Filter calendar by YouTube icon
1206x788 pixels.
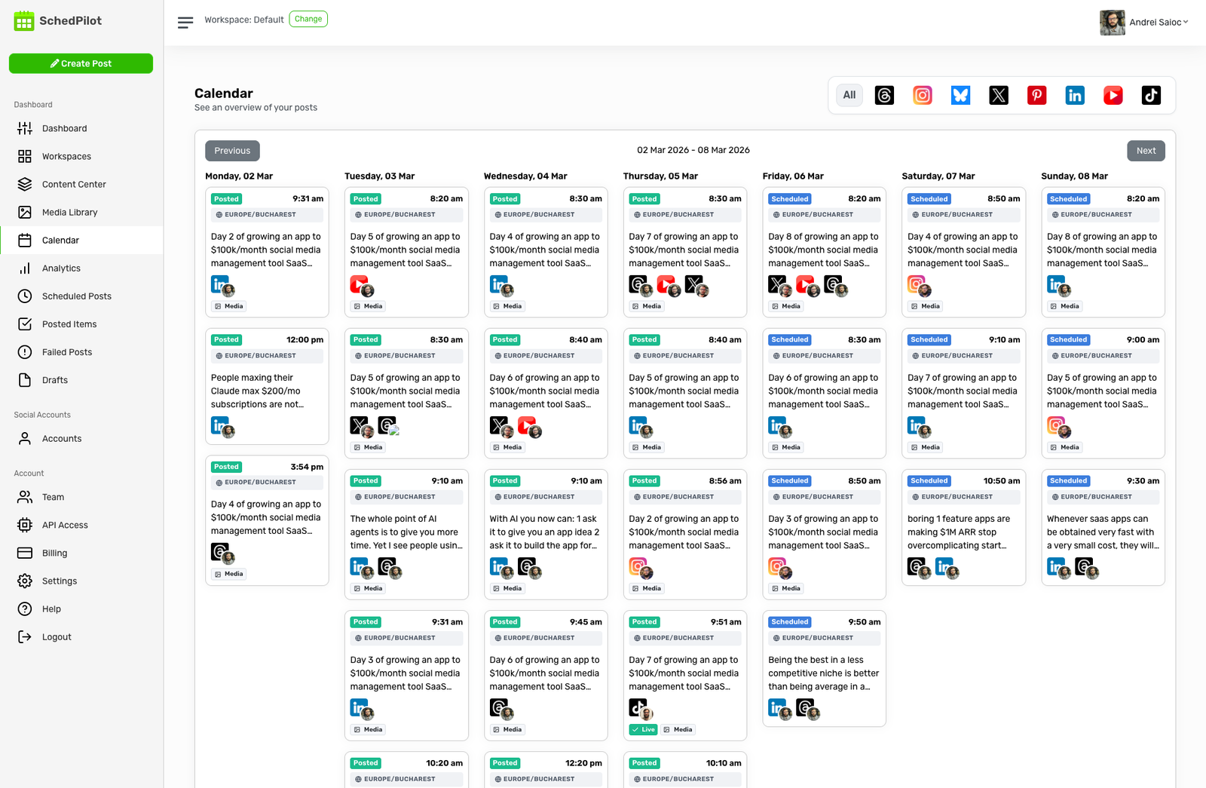tap(1113, 95)
